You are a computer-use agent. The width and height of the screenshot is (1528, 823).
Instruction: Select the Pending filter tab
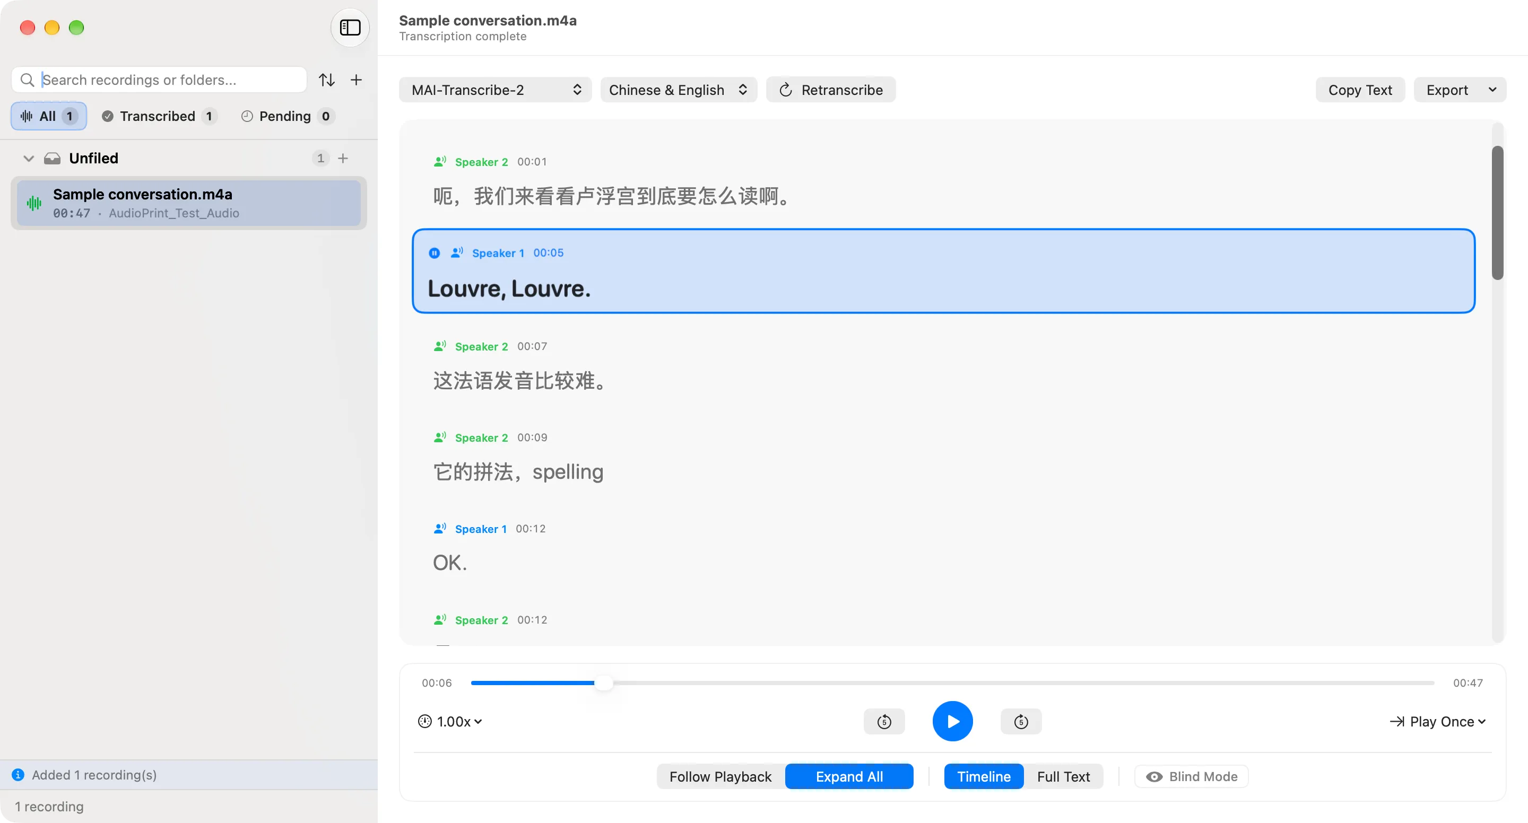(x=288, y=116)
